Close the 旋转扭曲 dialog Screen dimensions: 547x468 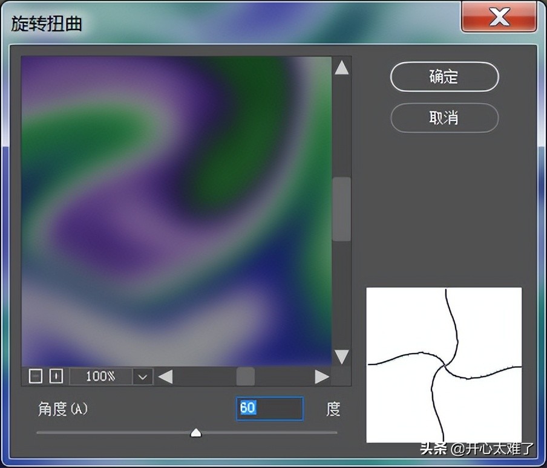[499, 17]
